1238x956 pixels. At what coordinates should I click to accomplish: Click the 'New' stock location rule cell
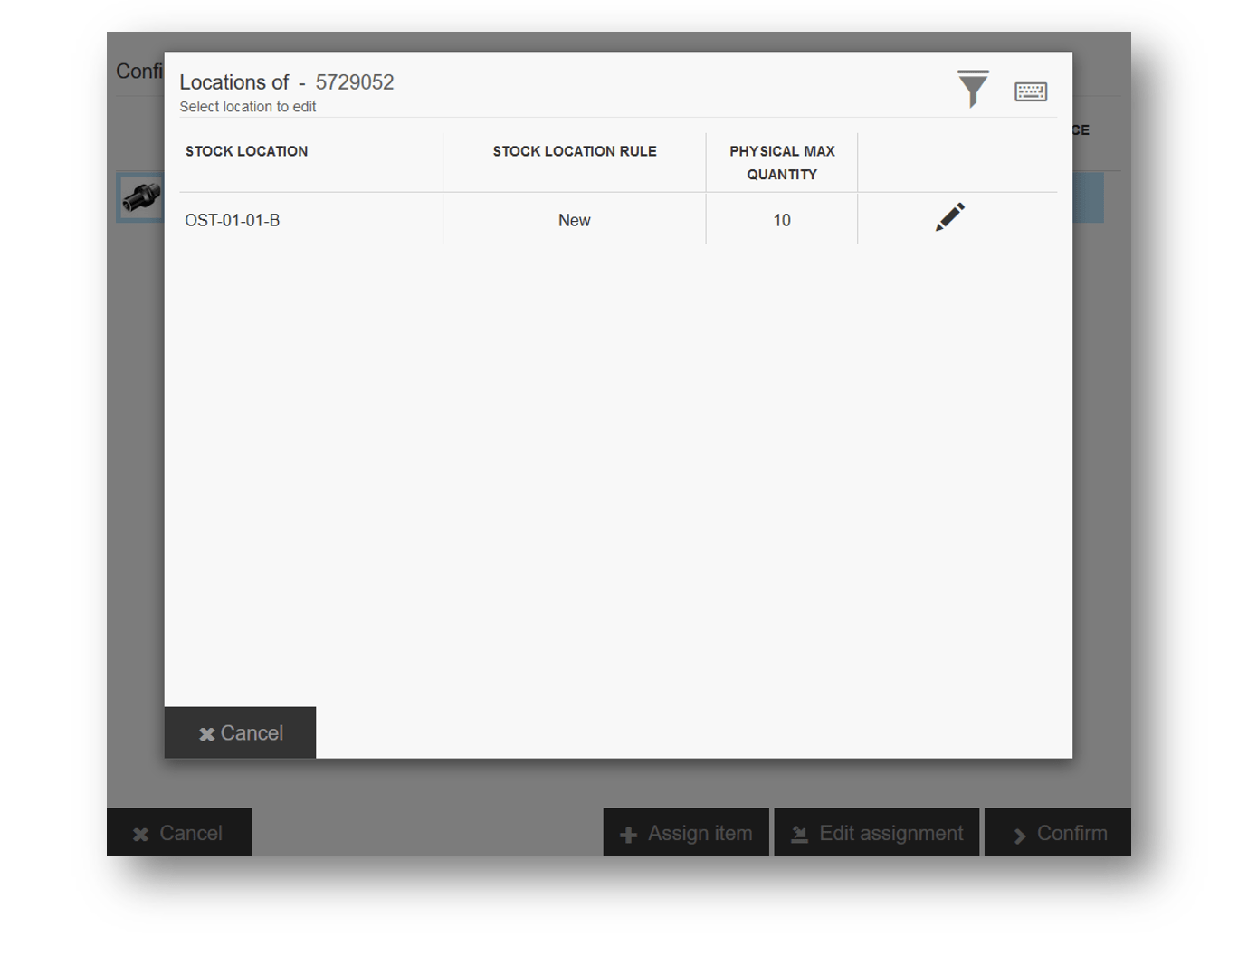tap(574, 220)
